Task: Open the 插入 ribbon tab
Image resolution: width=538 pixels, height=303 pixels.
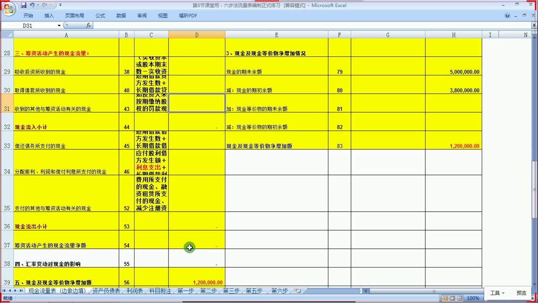Action: 49,16
